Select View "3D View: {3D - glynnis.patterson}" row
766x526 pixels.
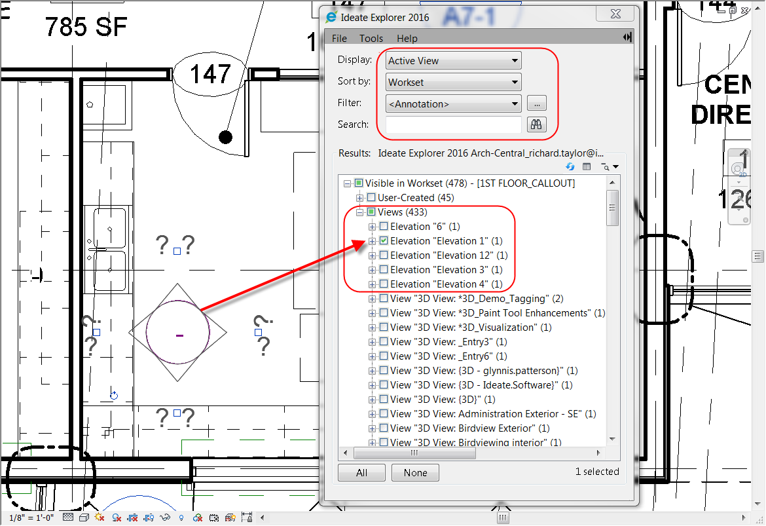point(484,371)
